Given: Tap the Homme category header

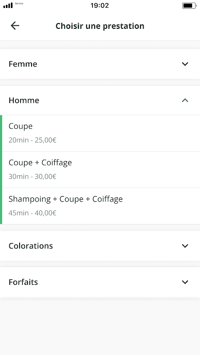Looking at the screenshot, I should click(100, 100).
